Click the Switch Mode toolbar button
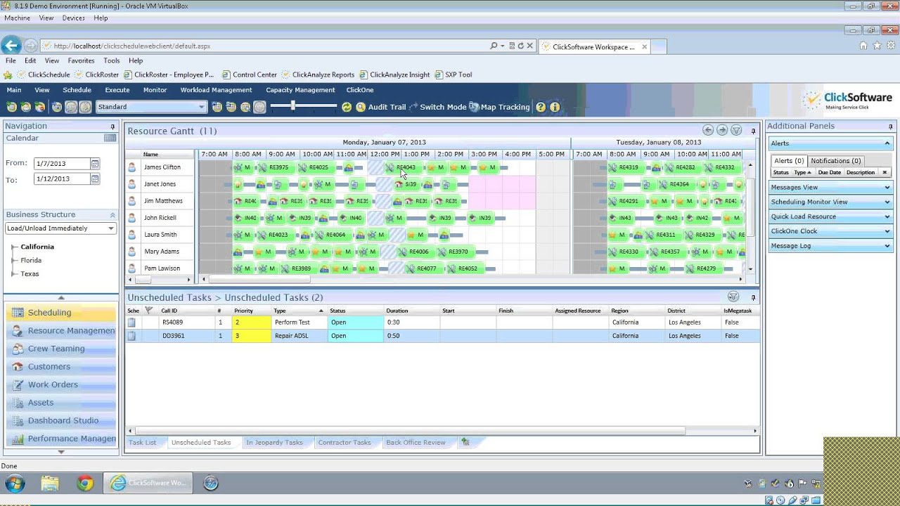 pos(437,107)
